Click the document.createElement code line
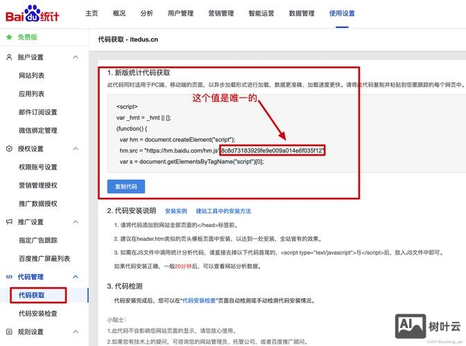Viewport: 466px width, 346px height. click(x=178, y=140)
